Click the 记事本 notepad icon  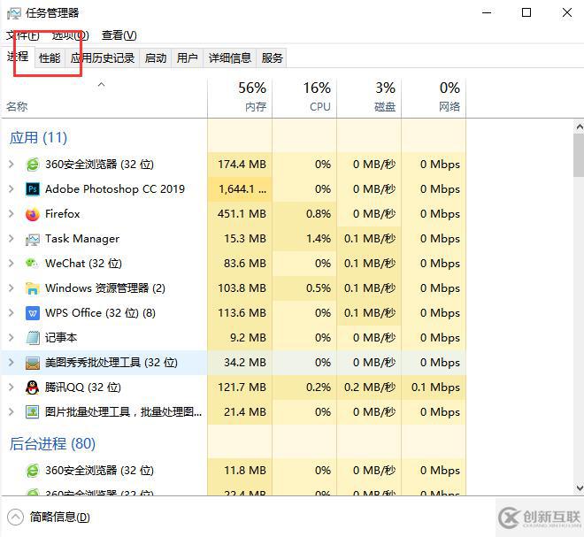coord(33,338)
